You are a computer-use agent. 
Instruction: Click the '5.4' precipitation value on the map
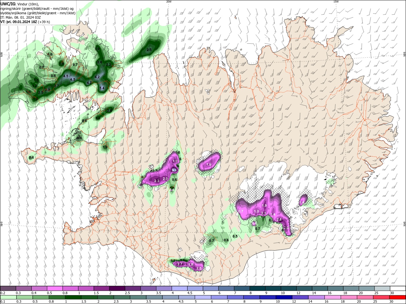point(102,88)
